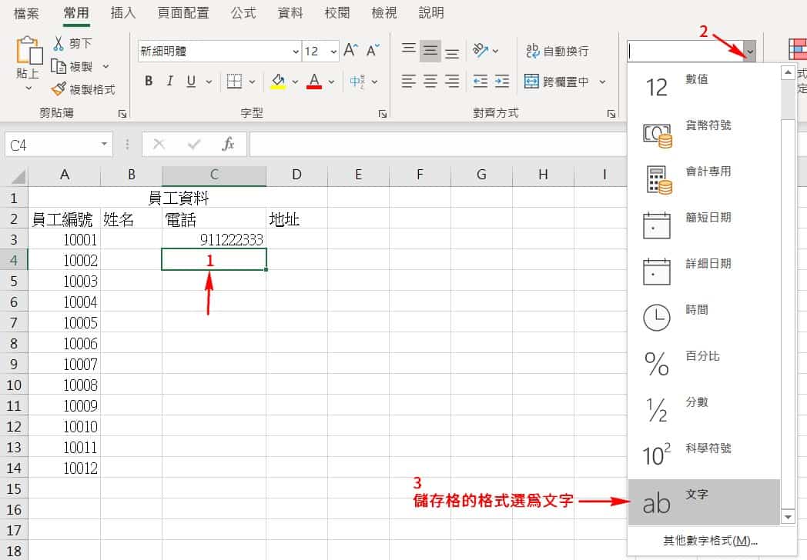This screenshot has height=560, width=807.
Task: Click the Merge and Center (跨欄置中) icon
Action: tap(532, 82)
